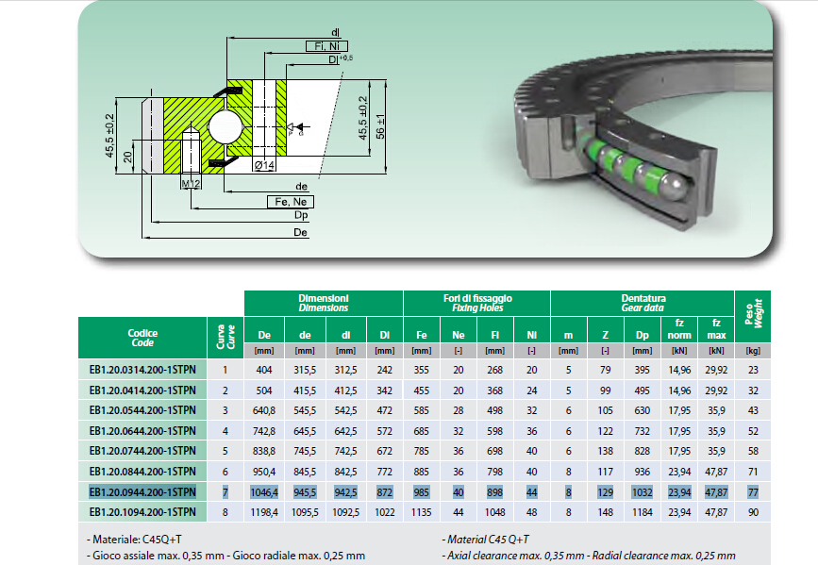Select code EB1.20.1094.200-1STPN in last row
The width and height of the screenshot is (818, 565).
(142, 512)
